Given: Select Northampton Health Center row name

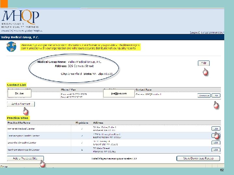Looking at the screenshot, I should pyautogui.click(x=23, y=150).
